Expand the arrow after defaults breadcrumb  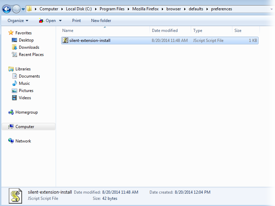tap(207, 9)
